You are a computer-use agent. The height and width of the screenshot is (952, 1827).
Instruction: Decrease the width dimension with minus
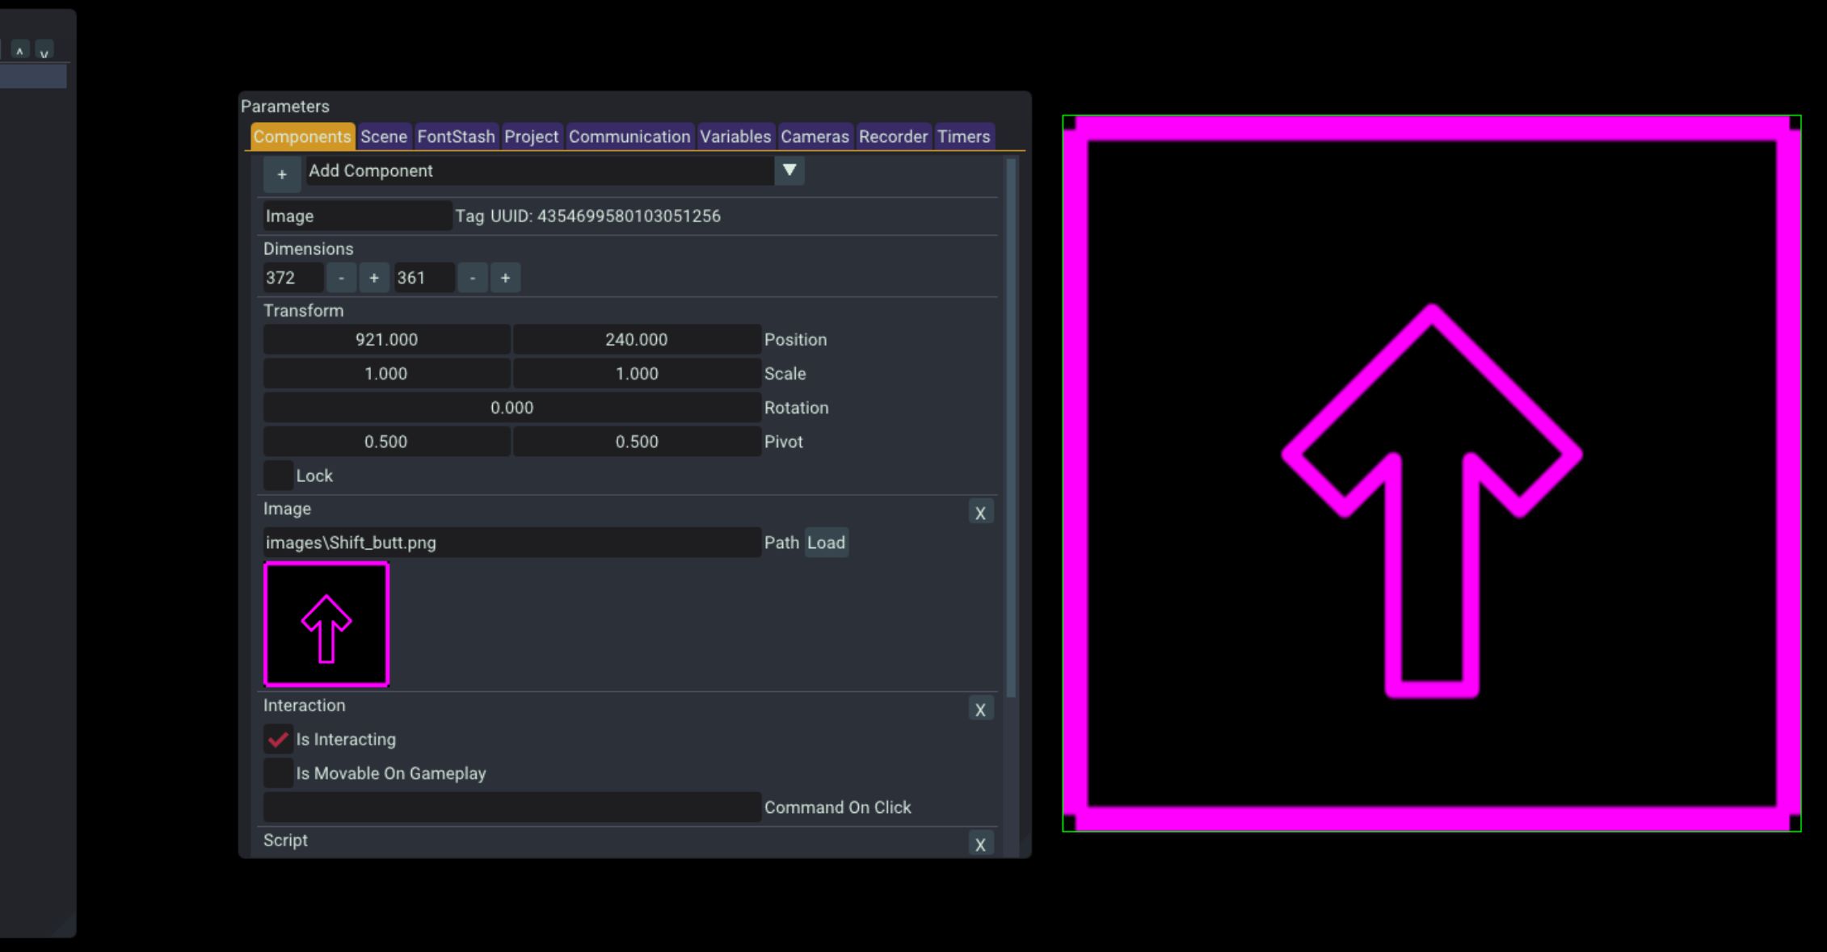341,278
